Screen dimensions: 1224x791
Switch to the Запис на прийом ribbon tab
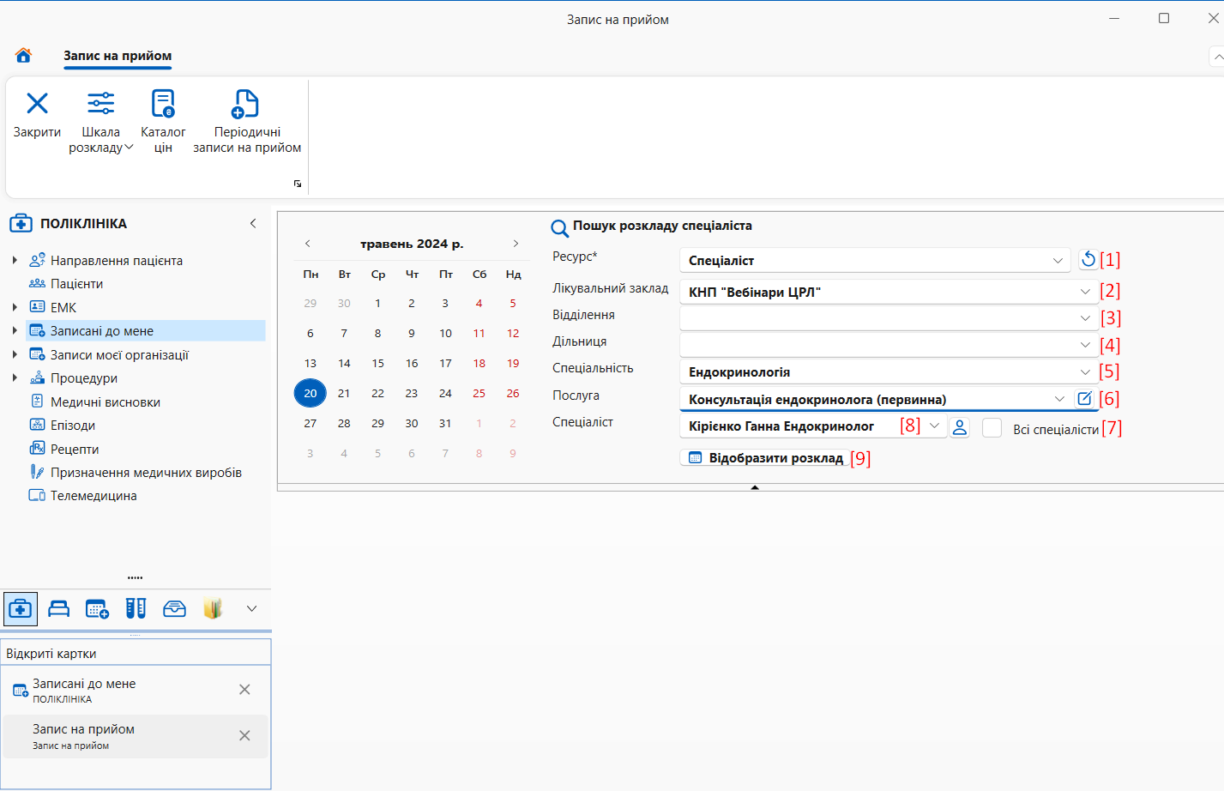click(118, 56)
